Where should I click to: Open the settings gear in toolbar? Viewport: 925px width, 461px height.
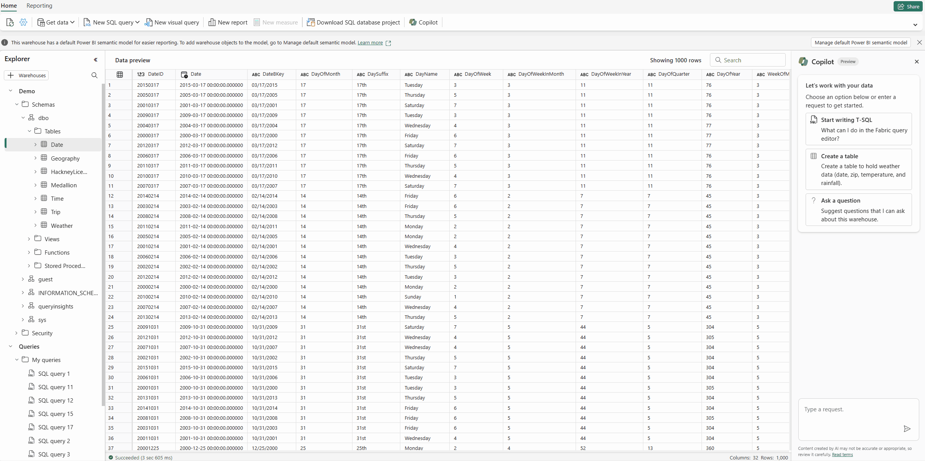[23, 22]
